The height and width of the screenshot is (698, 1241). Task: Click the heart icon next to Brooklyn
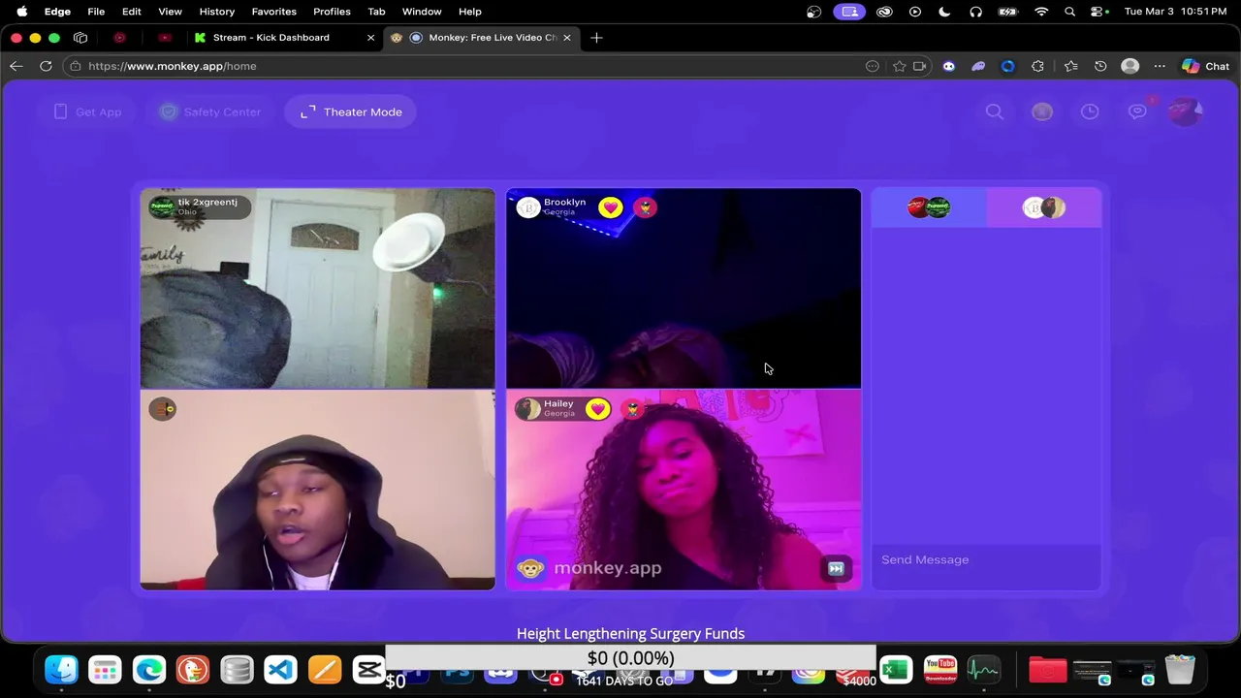pos(610,206)
